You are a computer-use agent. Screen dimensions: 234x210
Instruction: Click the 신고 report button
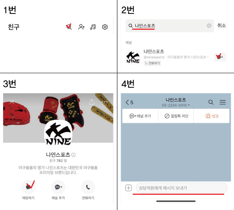(212, 116)
